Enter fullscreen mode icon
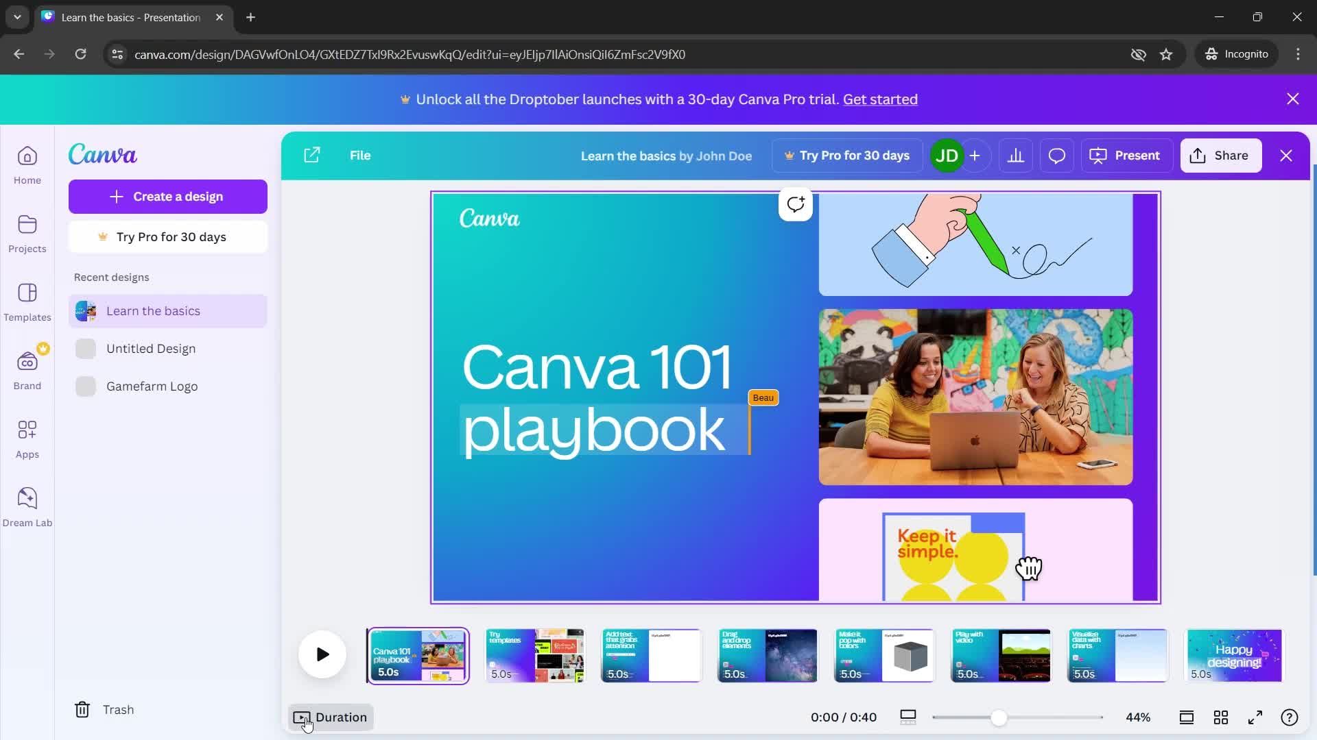 1255,717
